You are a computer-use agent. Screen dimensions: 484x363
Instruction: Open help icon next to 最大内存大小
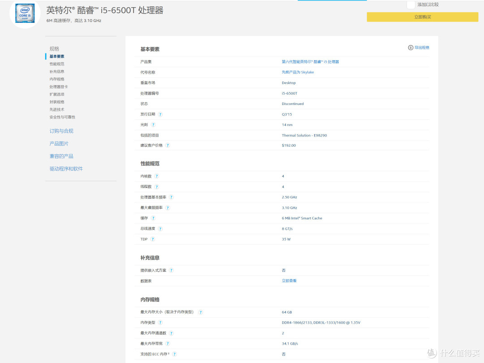[201, 312]
